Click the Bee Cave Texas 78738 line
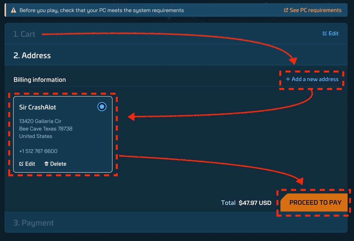This screenshot has height=241, width=354. pos(46,129)
